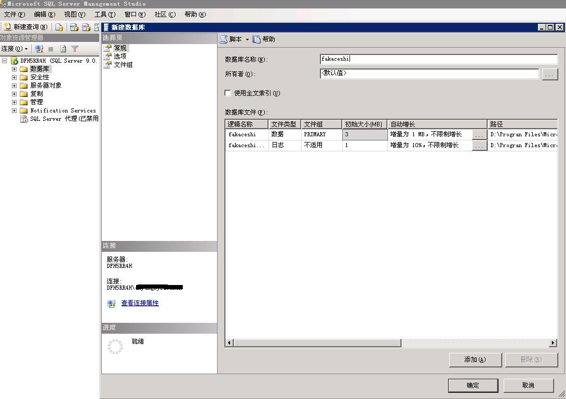Expand the 复制 tree node
The height and width of the screenshot is (399, 566).
click(14, 94)
